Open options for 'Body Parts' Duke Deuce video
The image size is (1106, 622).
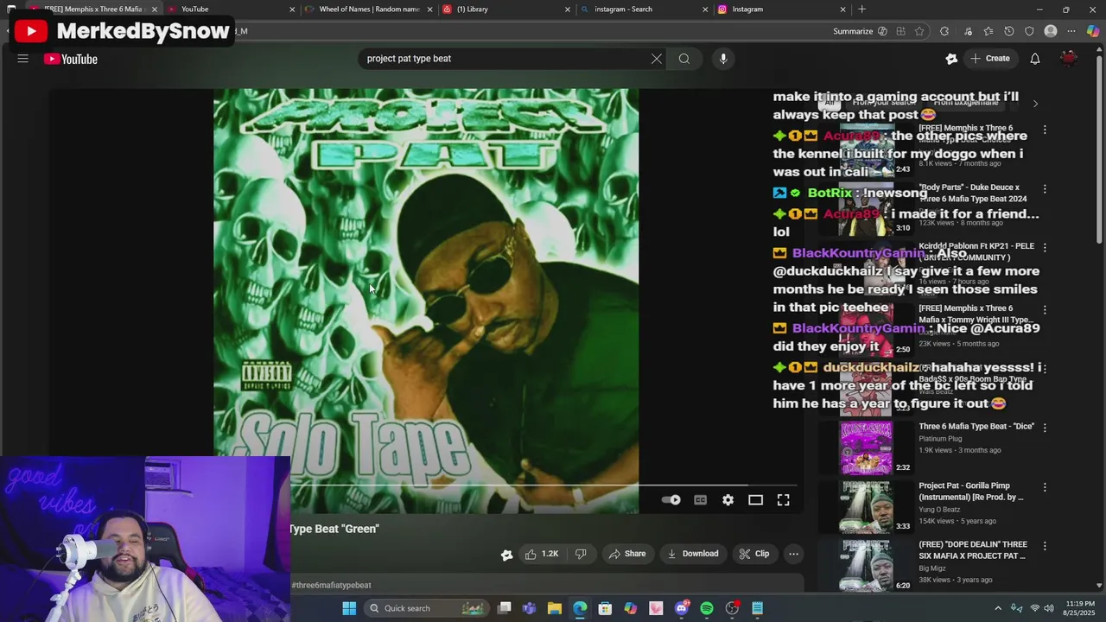[x=1045, y=188]
